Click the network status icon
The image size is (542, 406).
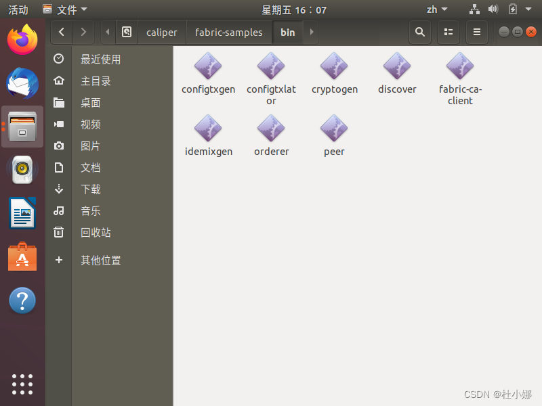(474, 9)
